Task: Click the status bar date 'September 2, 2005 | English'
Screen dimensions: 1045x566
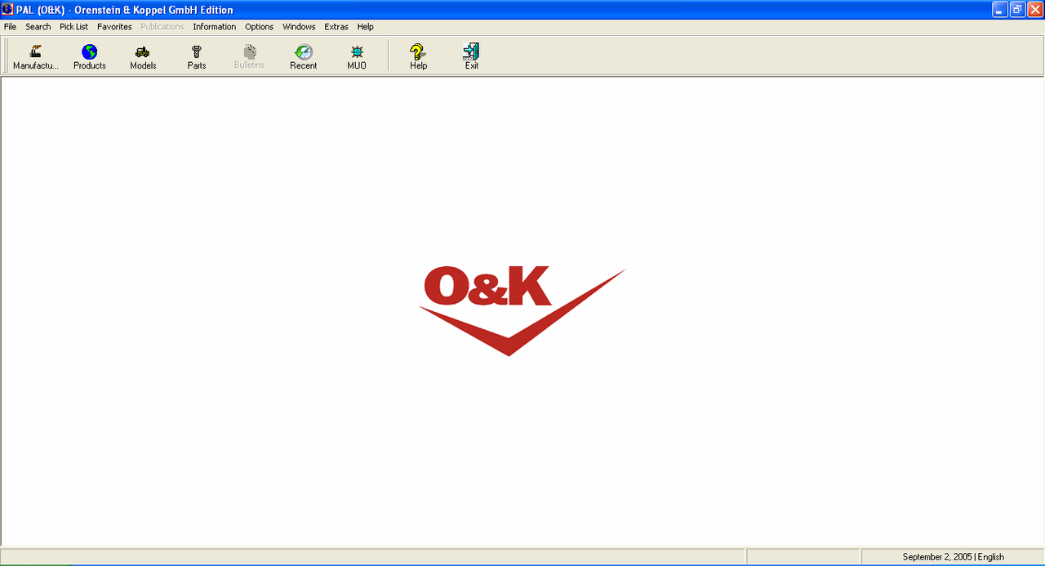Action: [x=953, y=557]
